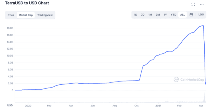Click the Oct x-axis label

pyautogui.click(x=136, y=106)
